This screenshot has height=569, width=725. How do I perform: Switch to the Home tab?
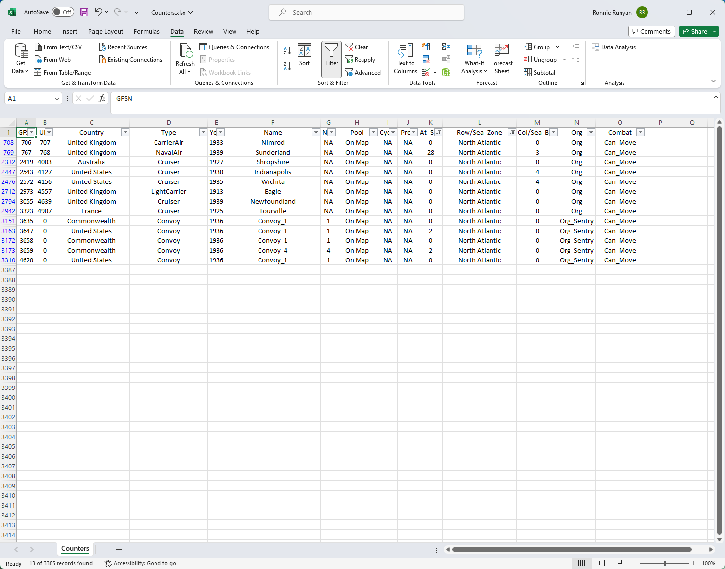42,31
